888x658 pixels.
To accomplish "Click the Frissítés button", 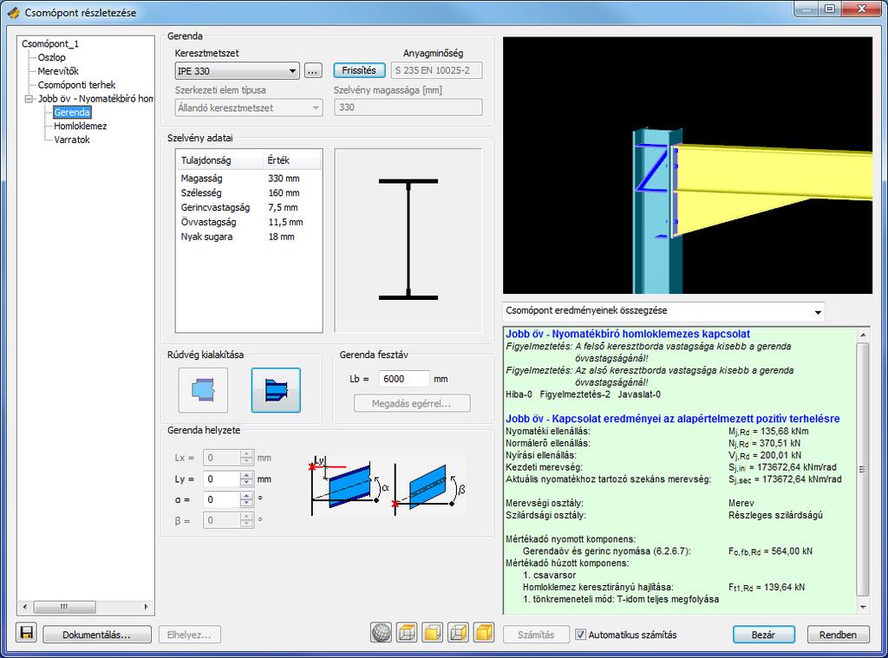I will tap(359, 70).
